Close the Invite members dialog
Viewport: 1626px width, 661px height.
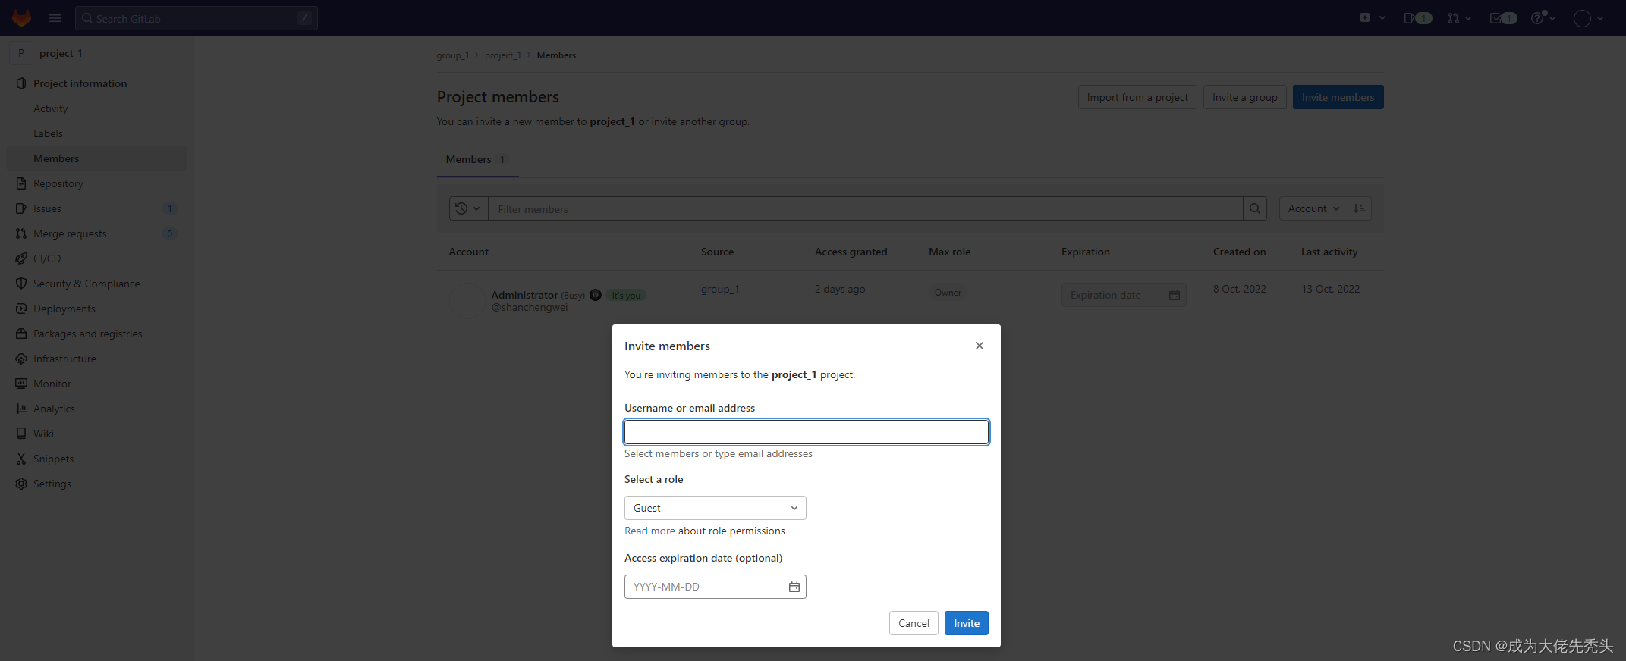tap(980, 346)
